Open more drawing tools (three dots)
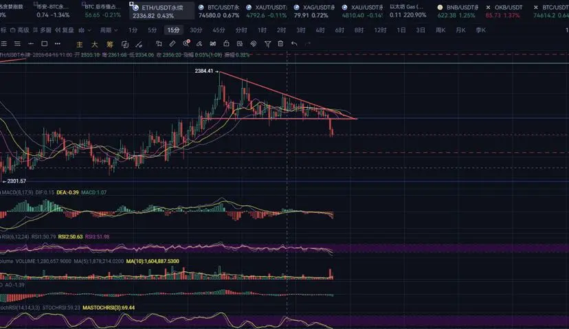Image resolution: width=569 pixels, height=329 pixels. [x=58, y=44]
